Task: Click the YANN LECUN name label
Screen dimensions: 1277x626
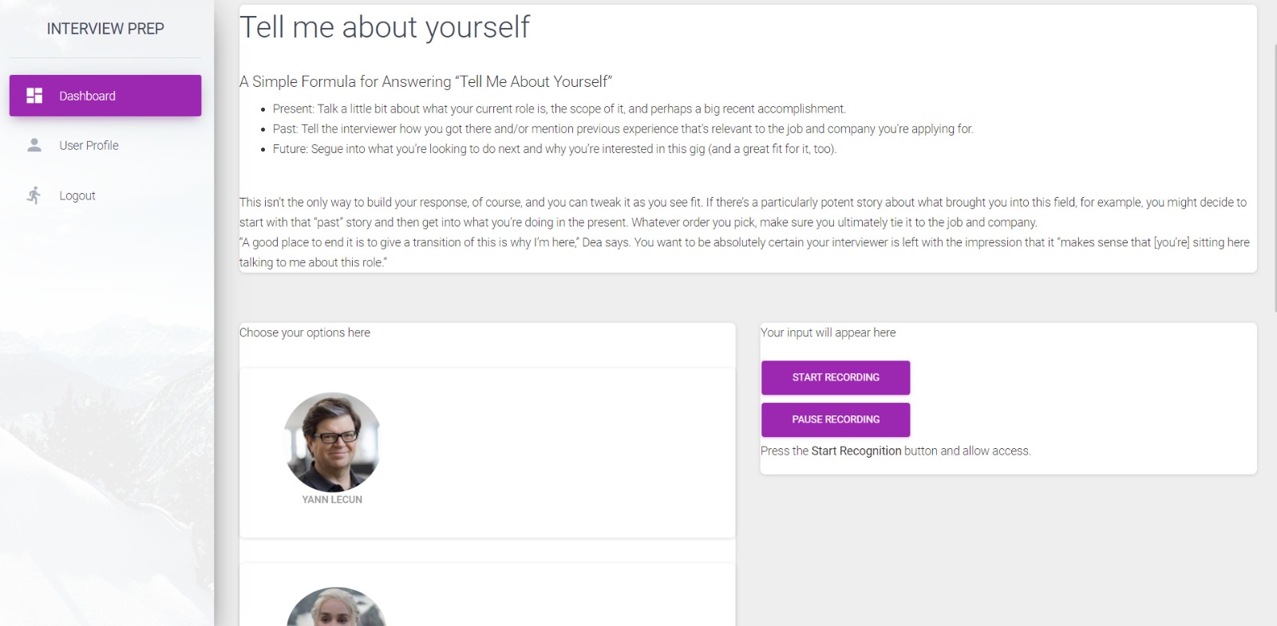Action: (332, 500)
